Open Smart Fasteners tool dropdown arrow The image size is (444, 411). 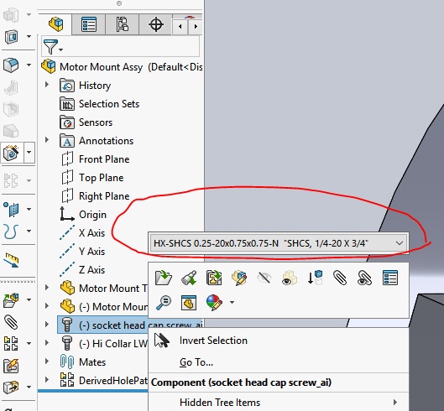(29, 153)
